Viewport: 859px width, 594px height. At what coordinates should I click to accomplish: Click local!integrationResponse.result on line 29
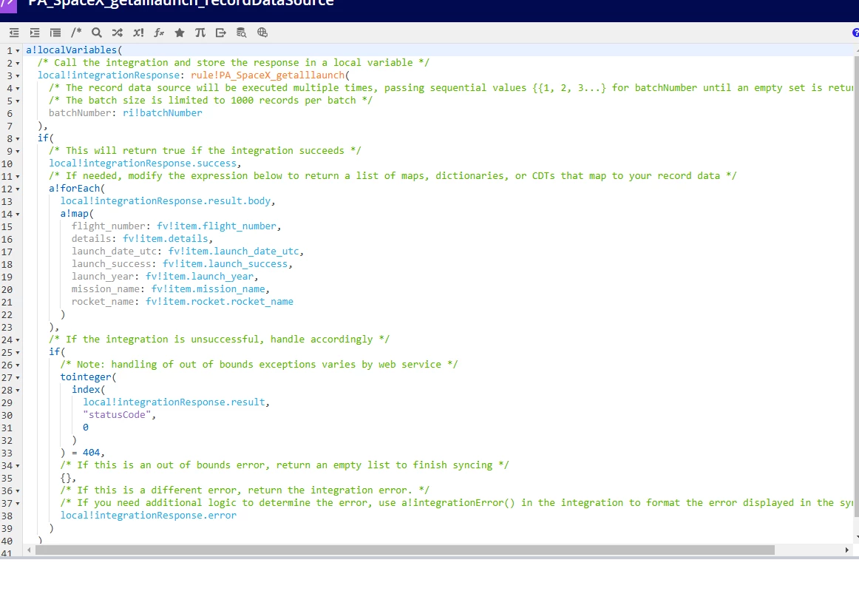174,402
